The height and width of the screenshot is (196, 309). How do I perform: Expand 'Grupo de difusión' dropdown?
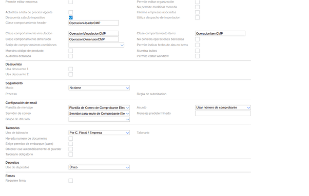coord(99,119)
